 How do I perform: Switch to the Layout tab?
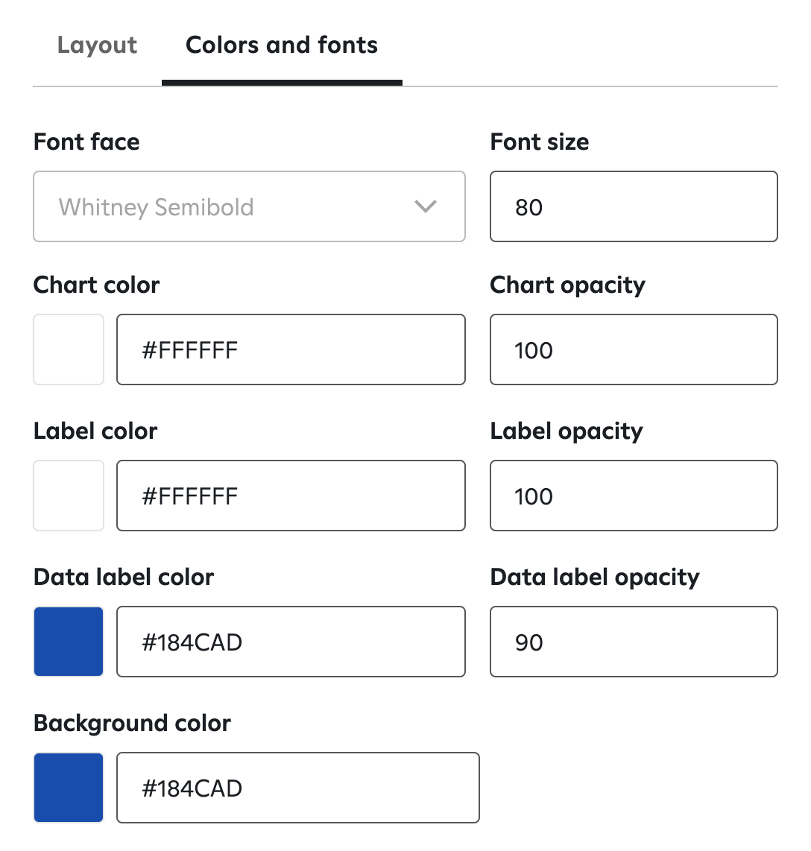click(x=97, y=45)
